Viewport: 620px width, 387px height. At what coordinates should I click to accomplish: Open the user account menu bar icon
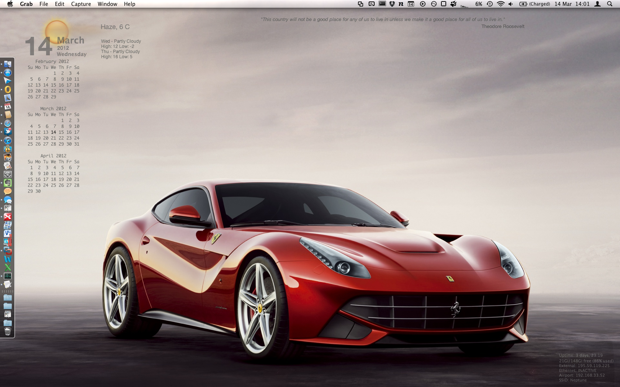[x=598, y=4]
